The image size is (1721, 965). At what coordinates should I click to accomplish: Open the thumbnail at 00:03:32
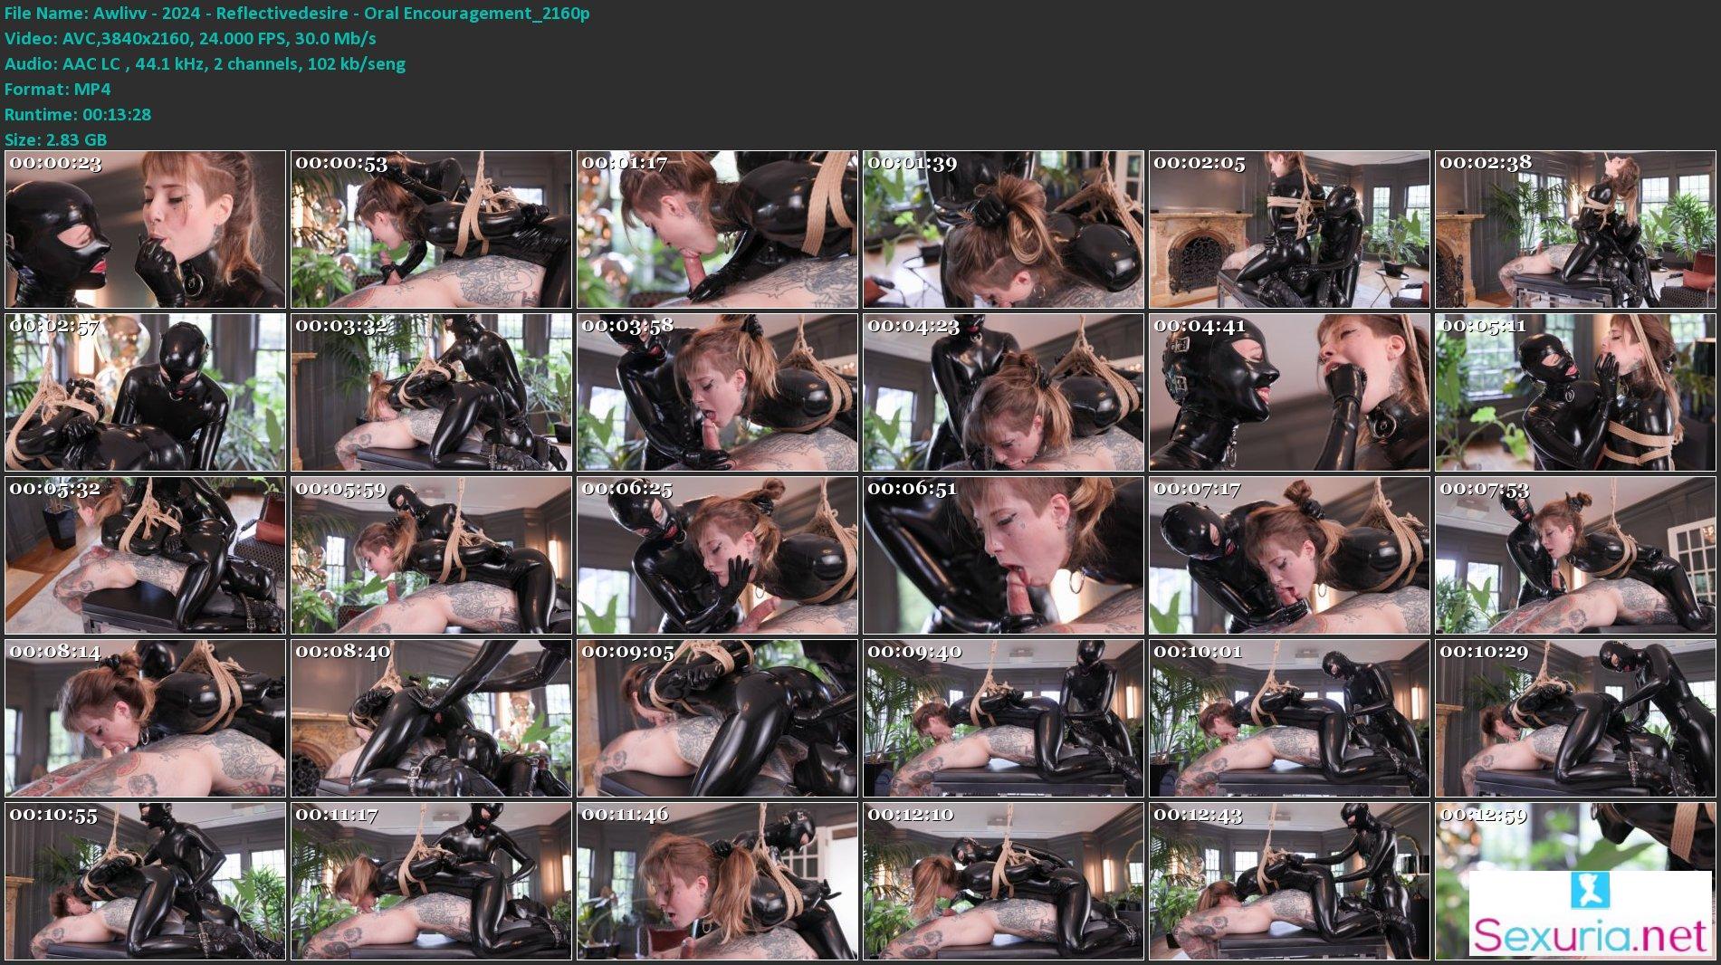point(431,393)
